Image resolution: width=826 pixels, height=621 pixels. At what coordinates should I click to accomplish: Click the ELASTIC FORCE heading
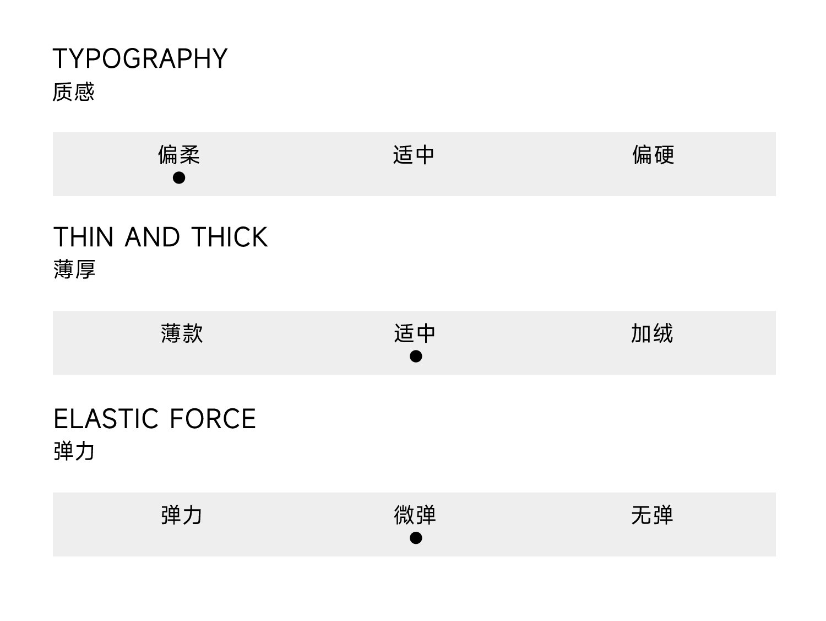155,419
